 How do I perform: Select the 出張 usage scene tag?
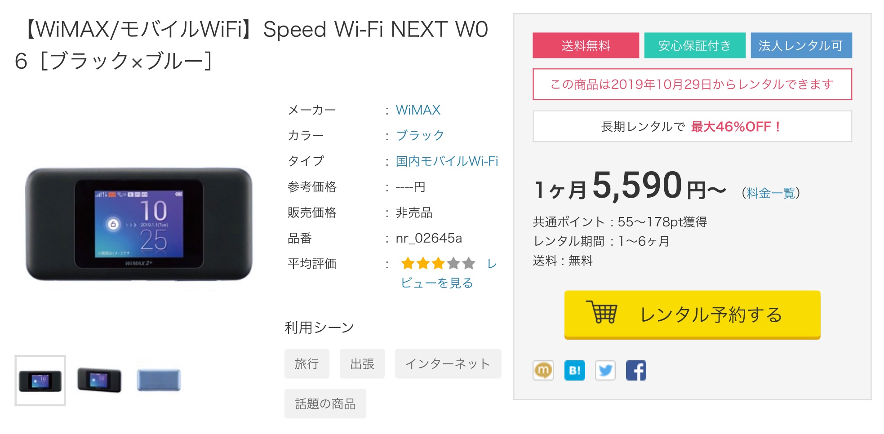click(x=362, y=363)
